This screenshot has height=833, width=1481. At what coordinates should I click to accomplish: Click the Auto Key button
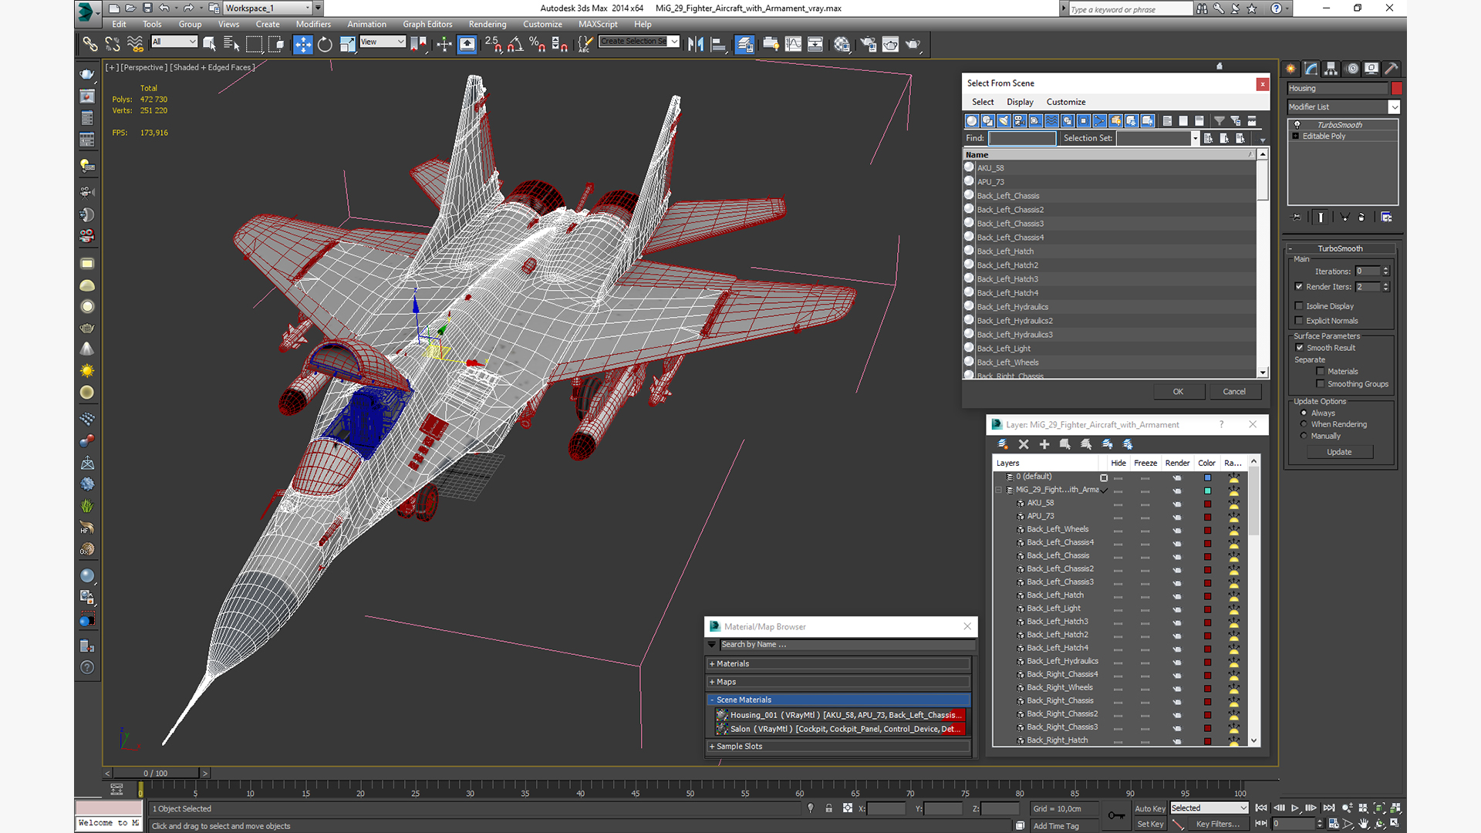1149,809
